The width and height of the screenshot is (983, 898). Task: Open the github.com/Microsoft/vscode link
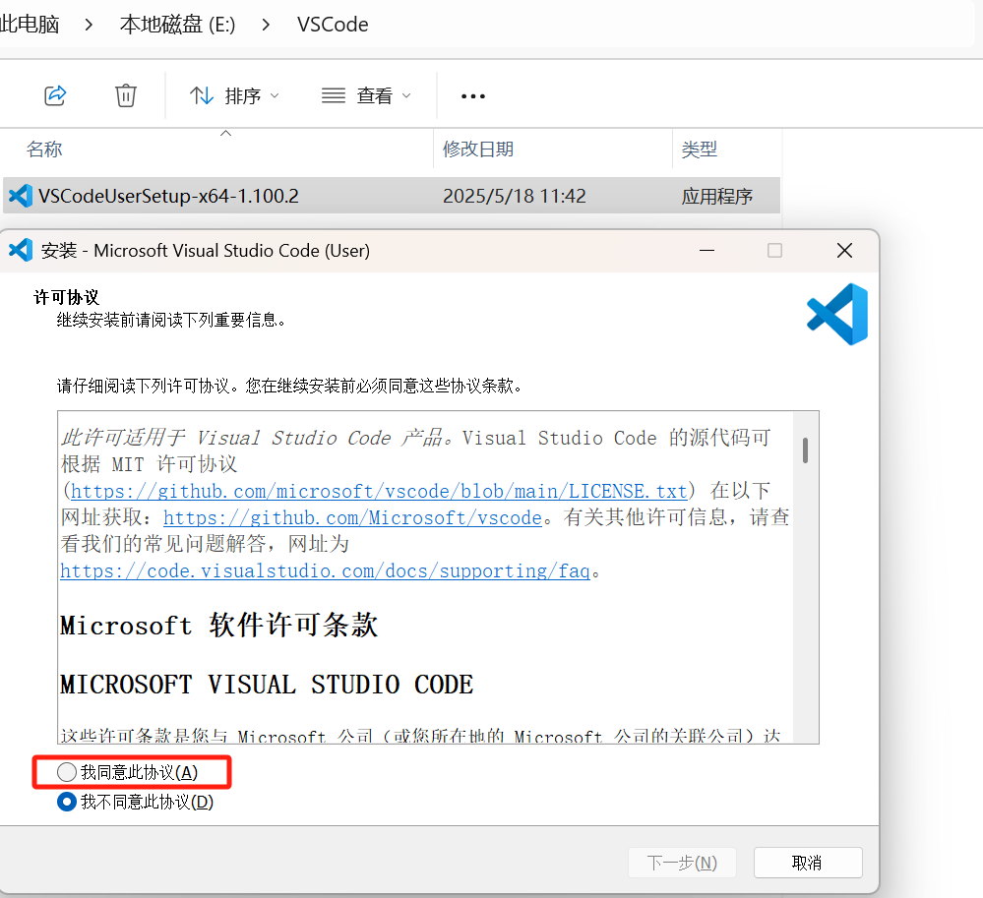pos(352,517)
